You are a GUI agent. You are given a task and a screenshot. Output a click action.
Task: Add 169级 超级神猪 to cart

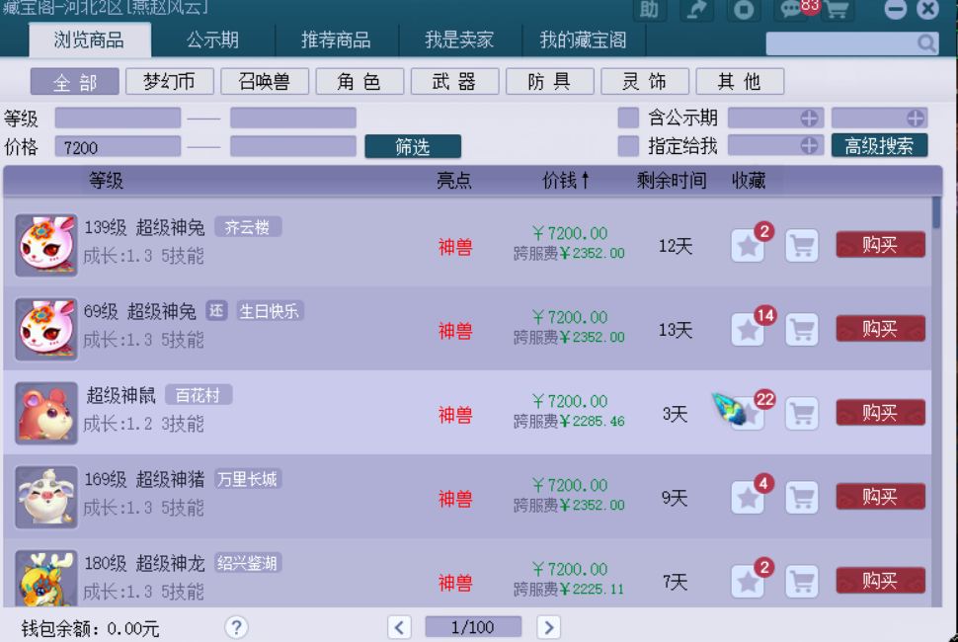[x=802, y=497]
